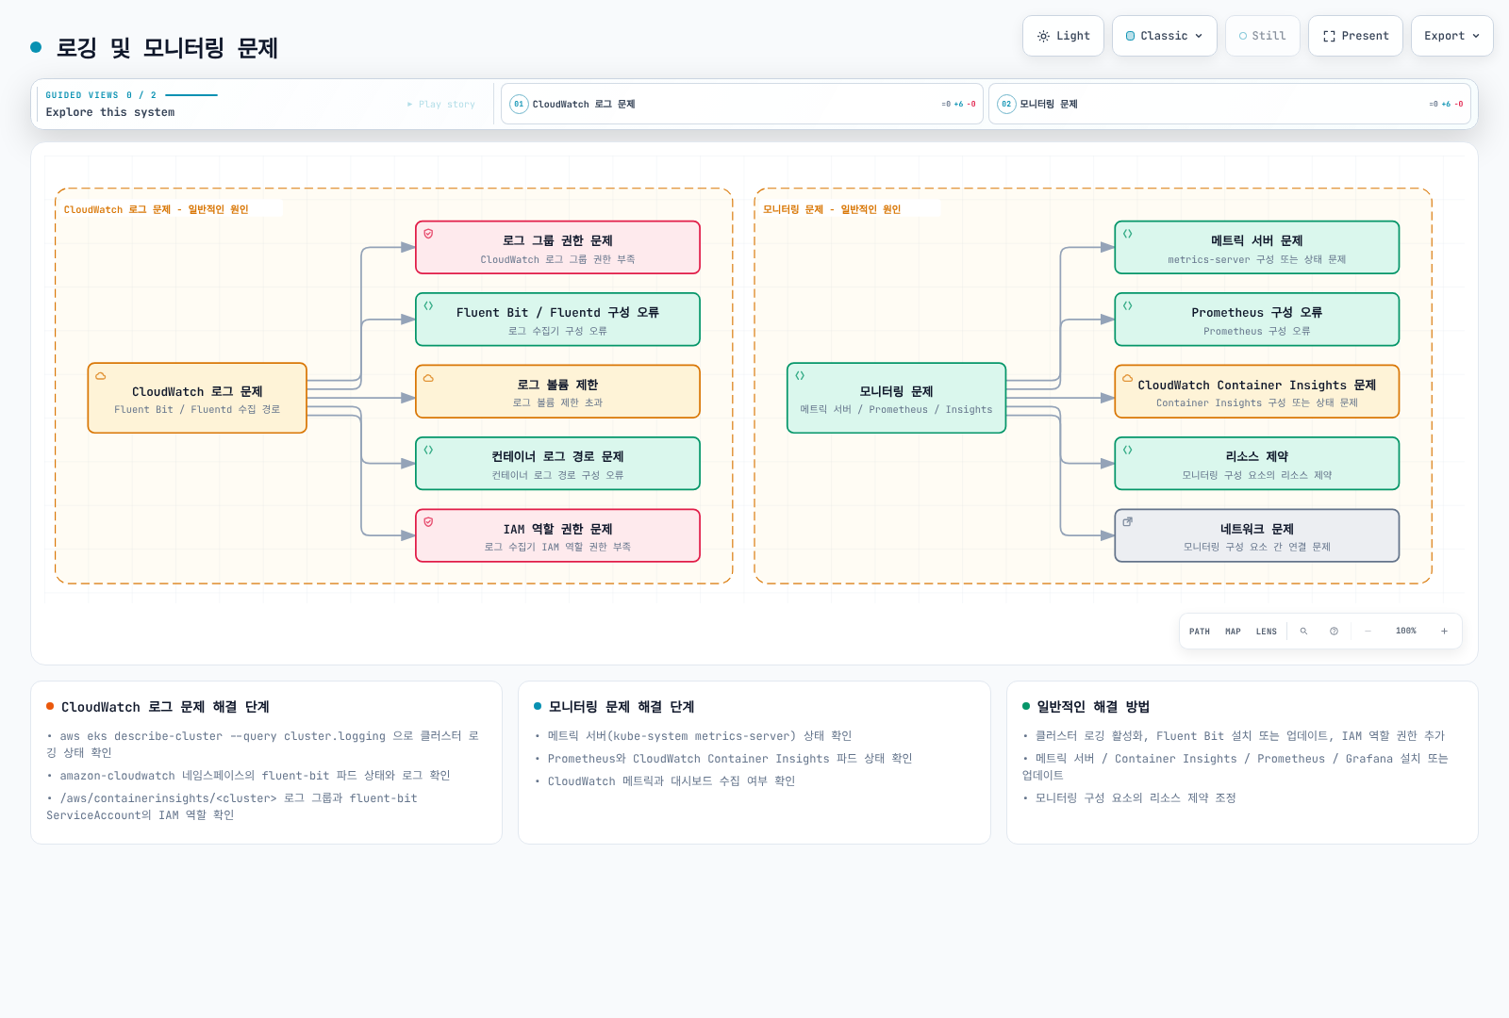Image resolution: width=1509 pixels, height=1018 pixels.
Task: Click the shield icon on 로그 그룹 권한 문제 node
Action: tap(428, 234)
